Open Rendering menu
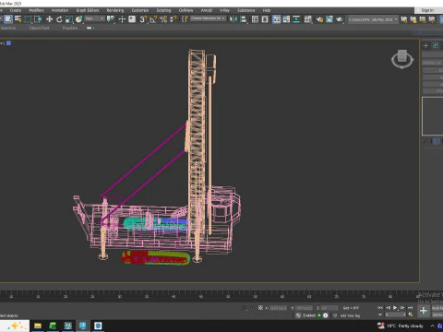 point(115,10)
